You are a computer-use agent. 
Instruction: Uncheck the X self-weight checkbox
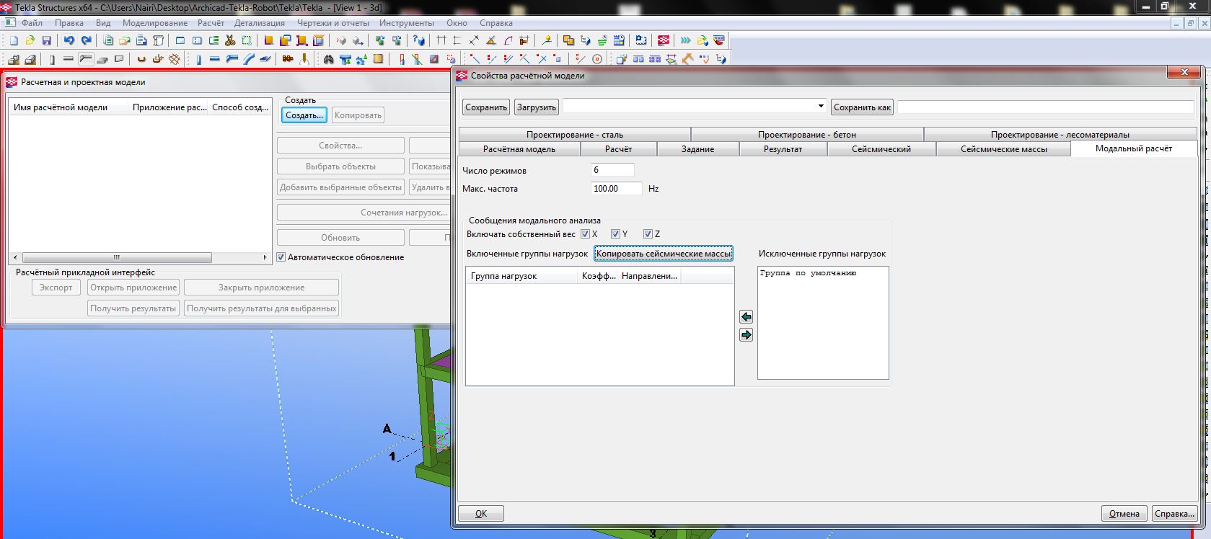tap(585, 234)
